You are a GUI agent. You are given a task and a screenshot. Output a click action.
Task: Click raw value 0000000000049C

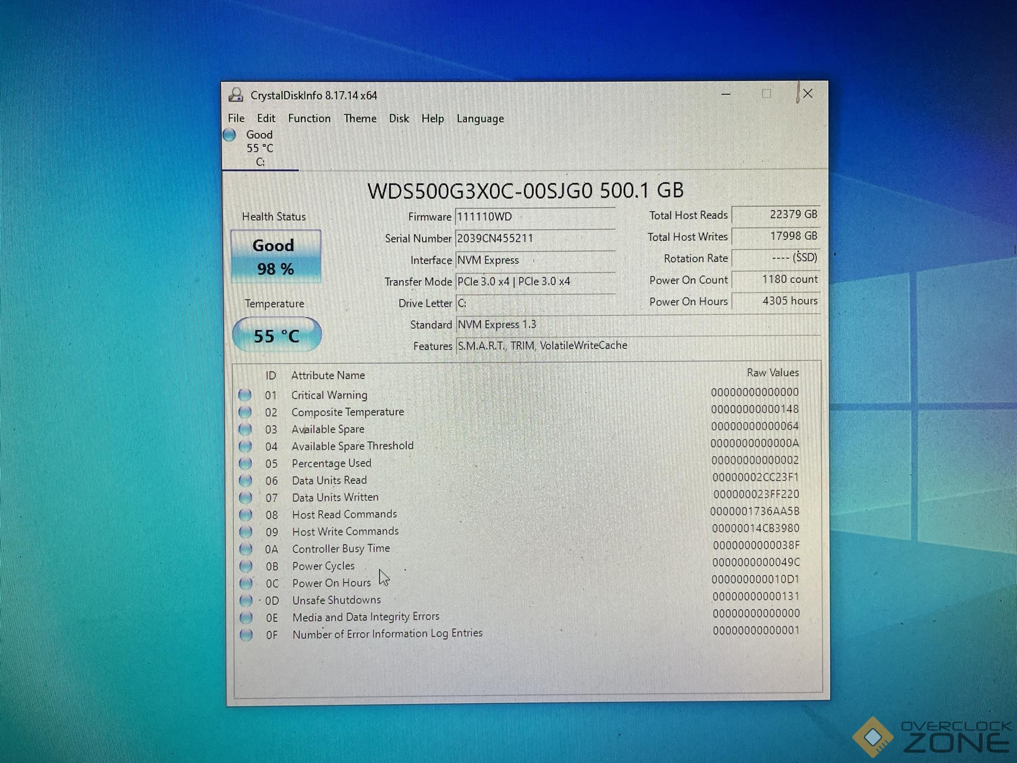756,562
